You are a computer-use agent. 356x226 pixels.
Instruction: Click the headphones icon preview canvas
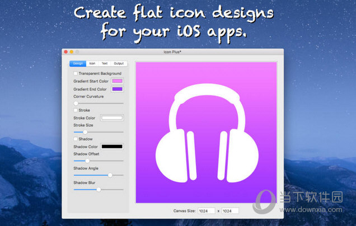[x=207, y=133]
